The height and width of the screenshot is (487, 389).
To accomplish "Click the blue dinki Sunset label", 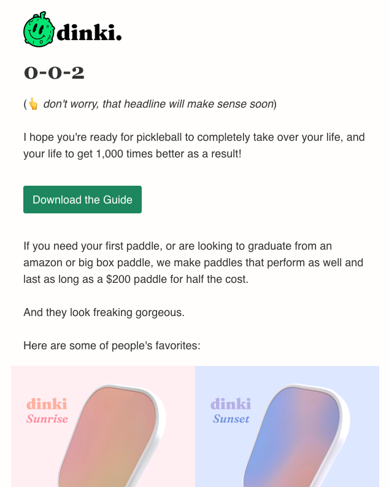I will [231, 411].
